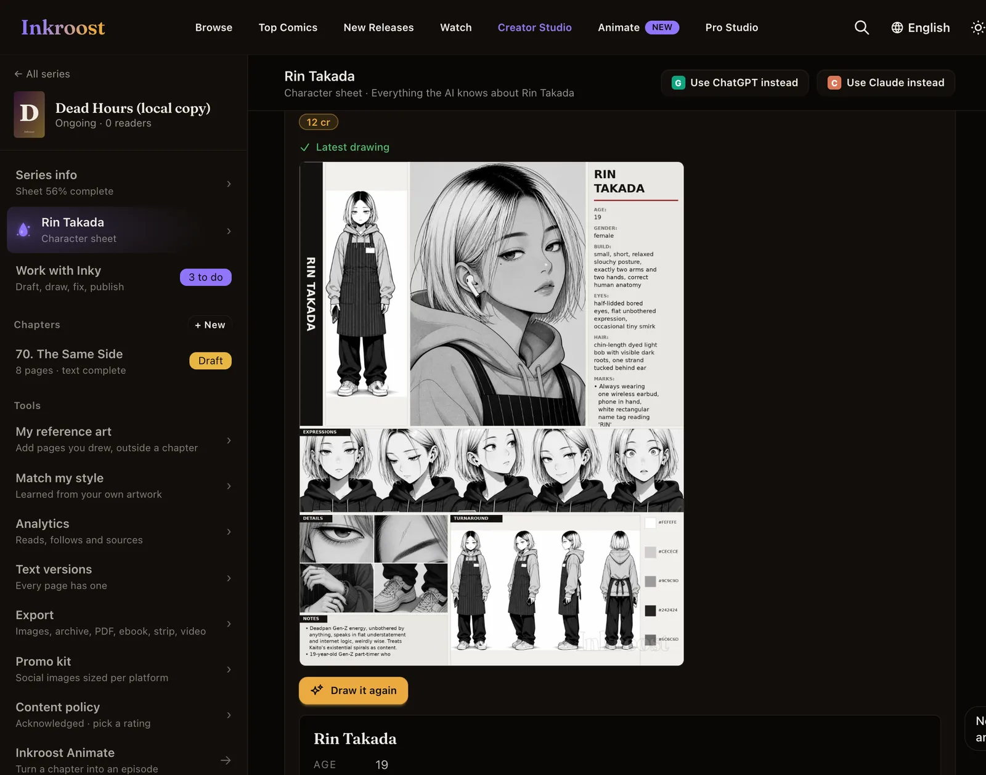Expand the Export row chevron
986x775 pixels.
coord(229,623)
